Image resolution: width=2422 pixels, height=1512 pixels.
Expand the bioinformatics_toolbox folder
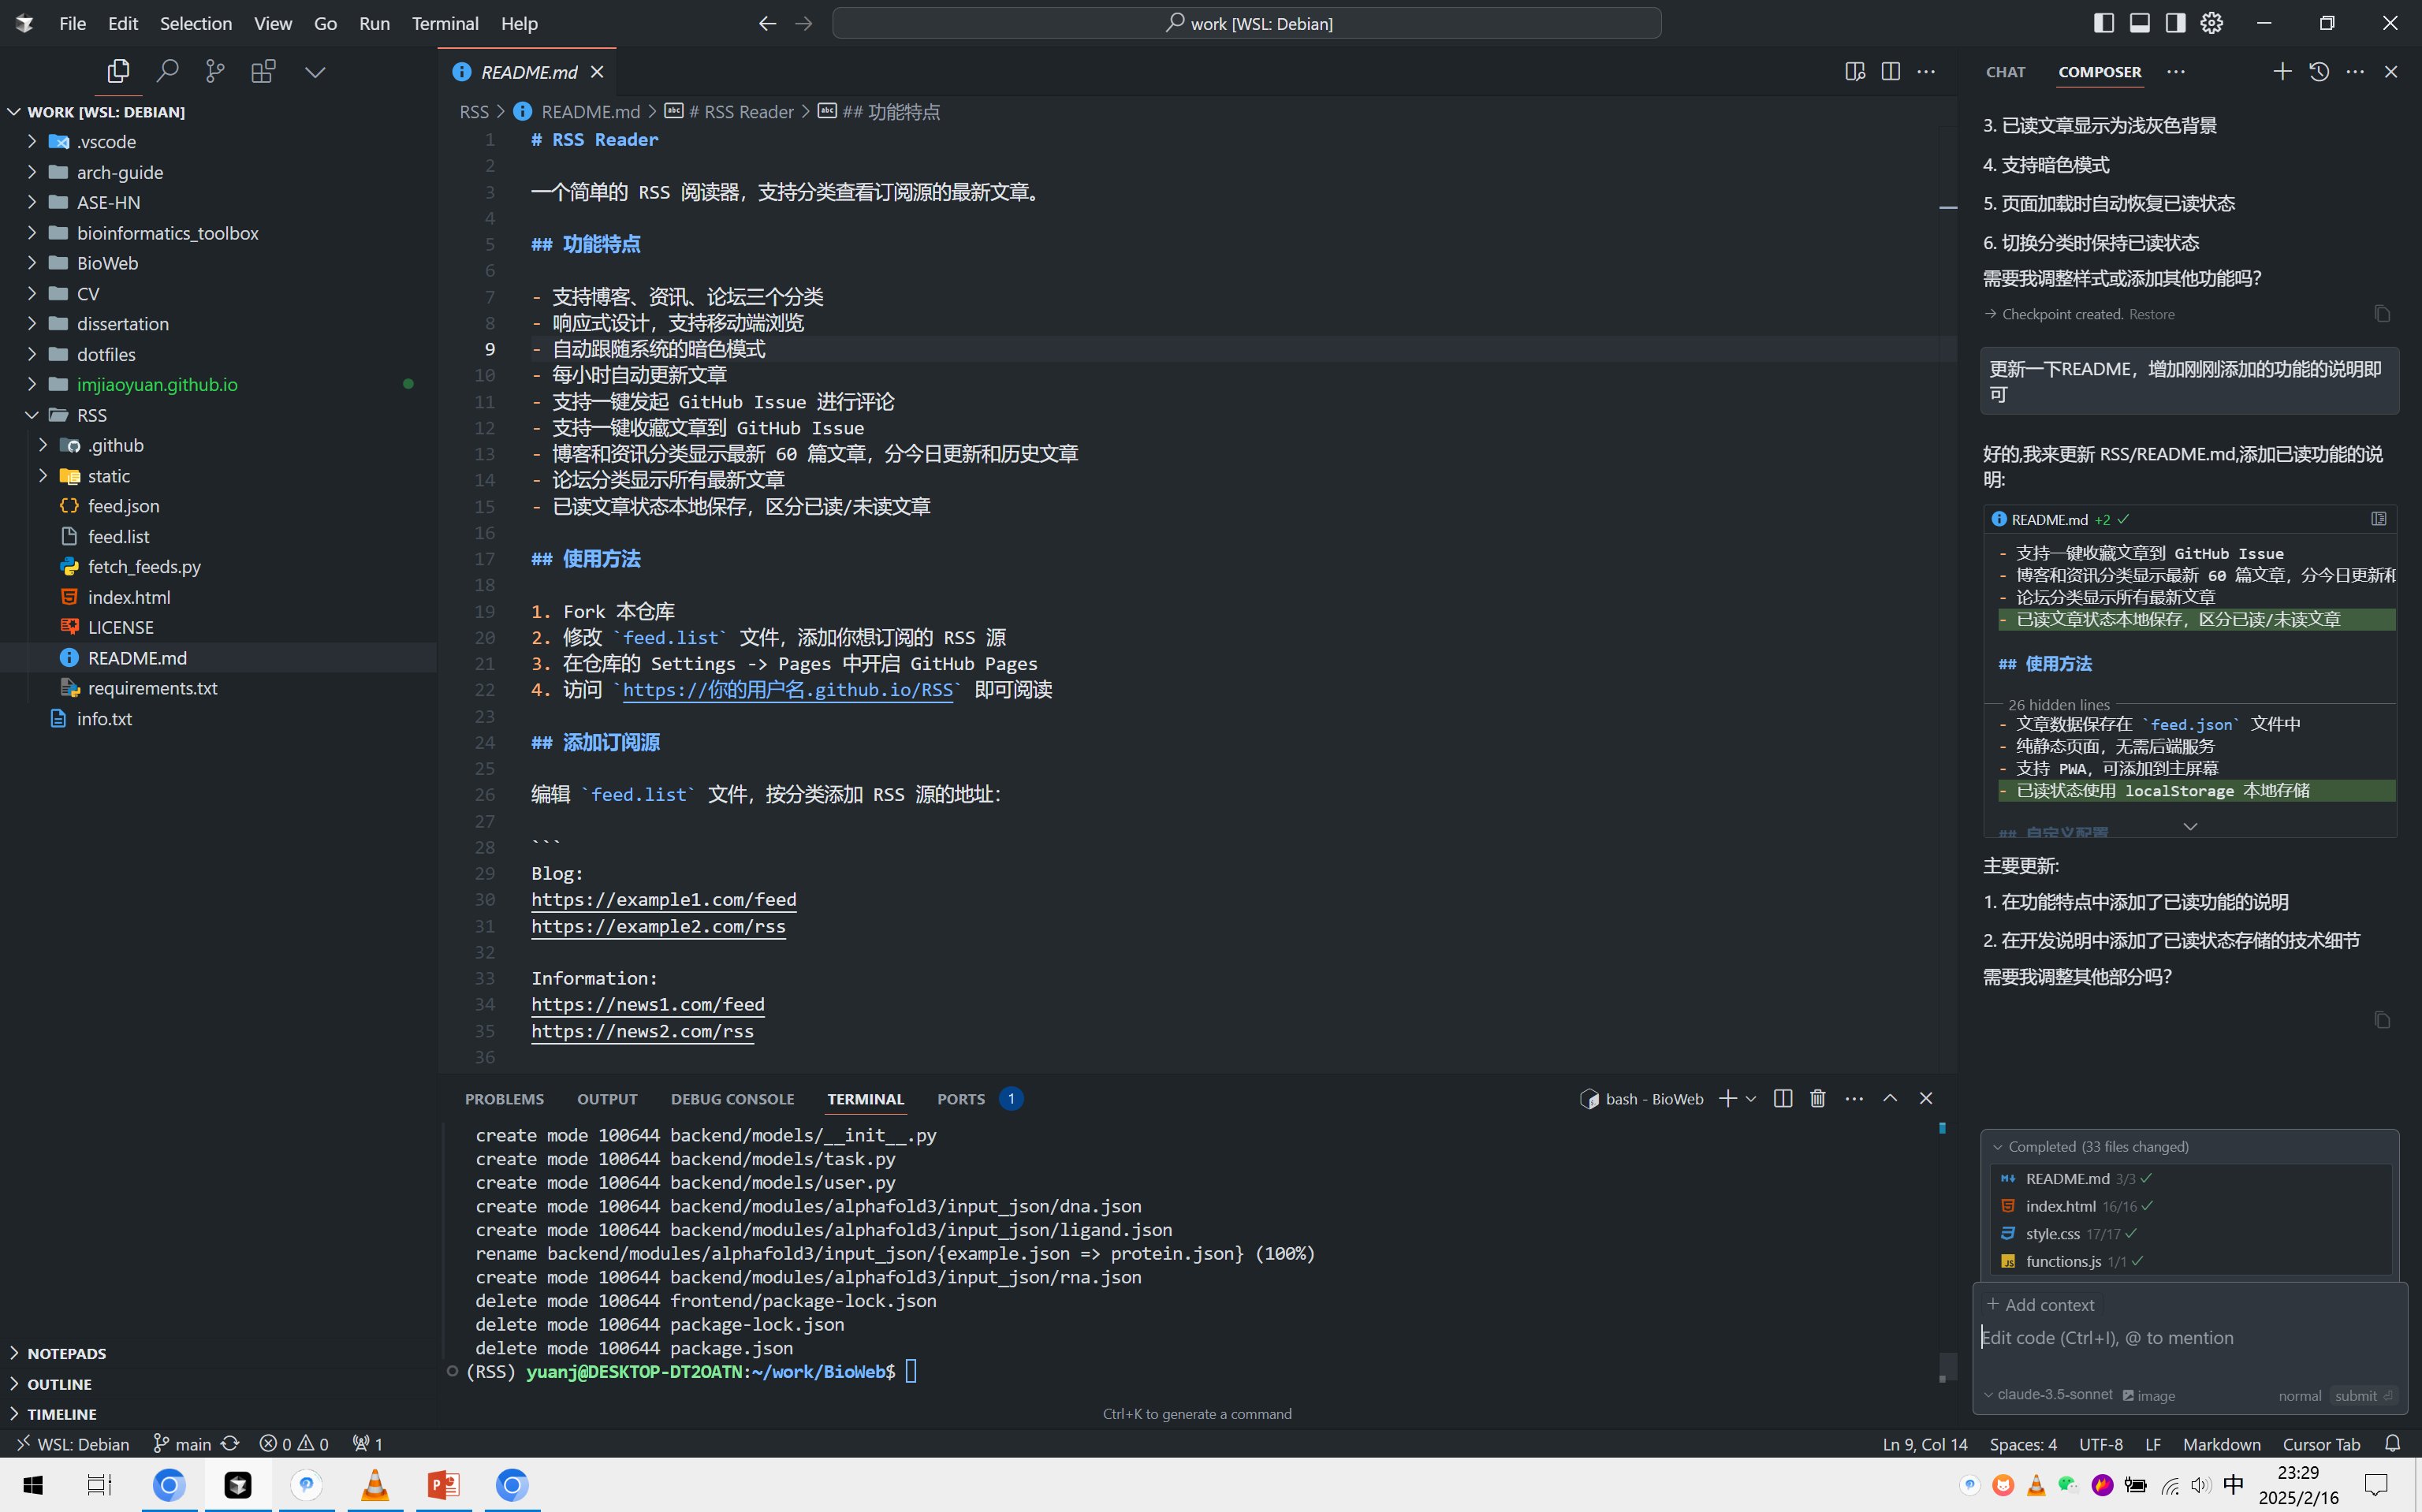pyautogui.click(x=218, y=233)
